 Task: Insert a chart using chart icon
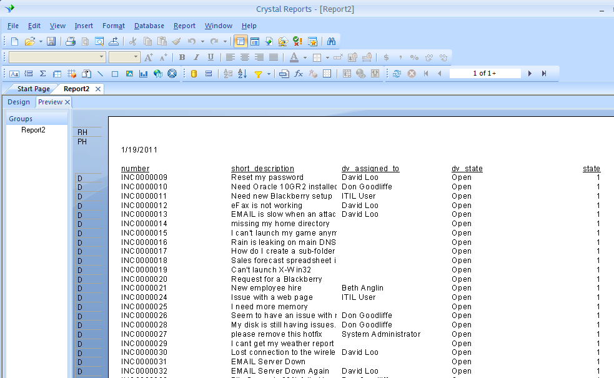pos(143,74)
